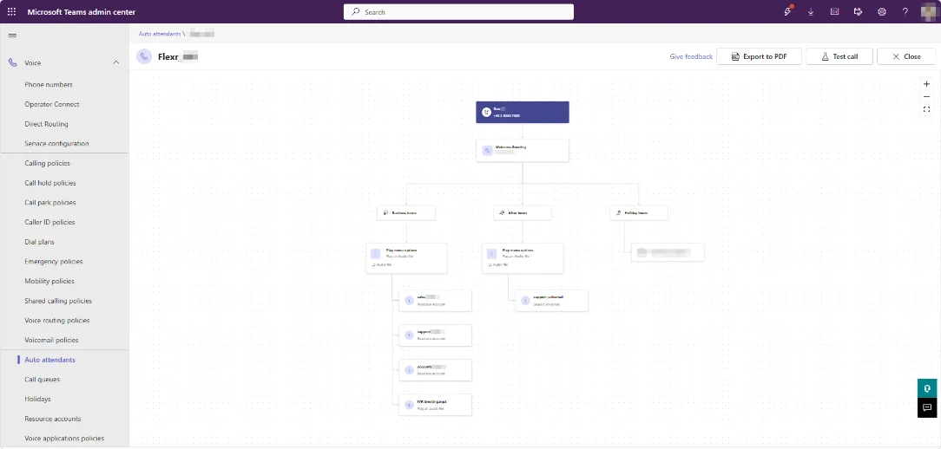Open Resource accounts page
The image size is (941, 449).
[53, 419]
